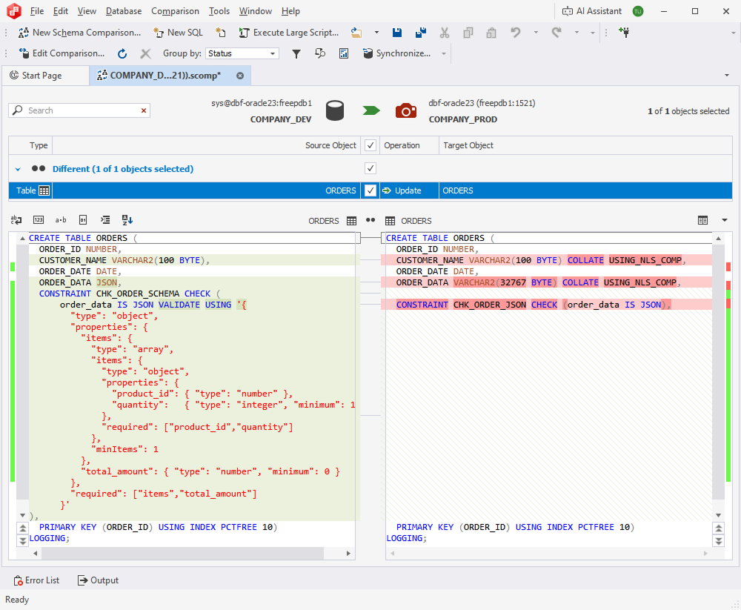This screenshot has width=741, height=610.
Task: Open the Synchronize dropdown arrow
Action: click(443, 53)
